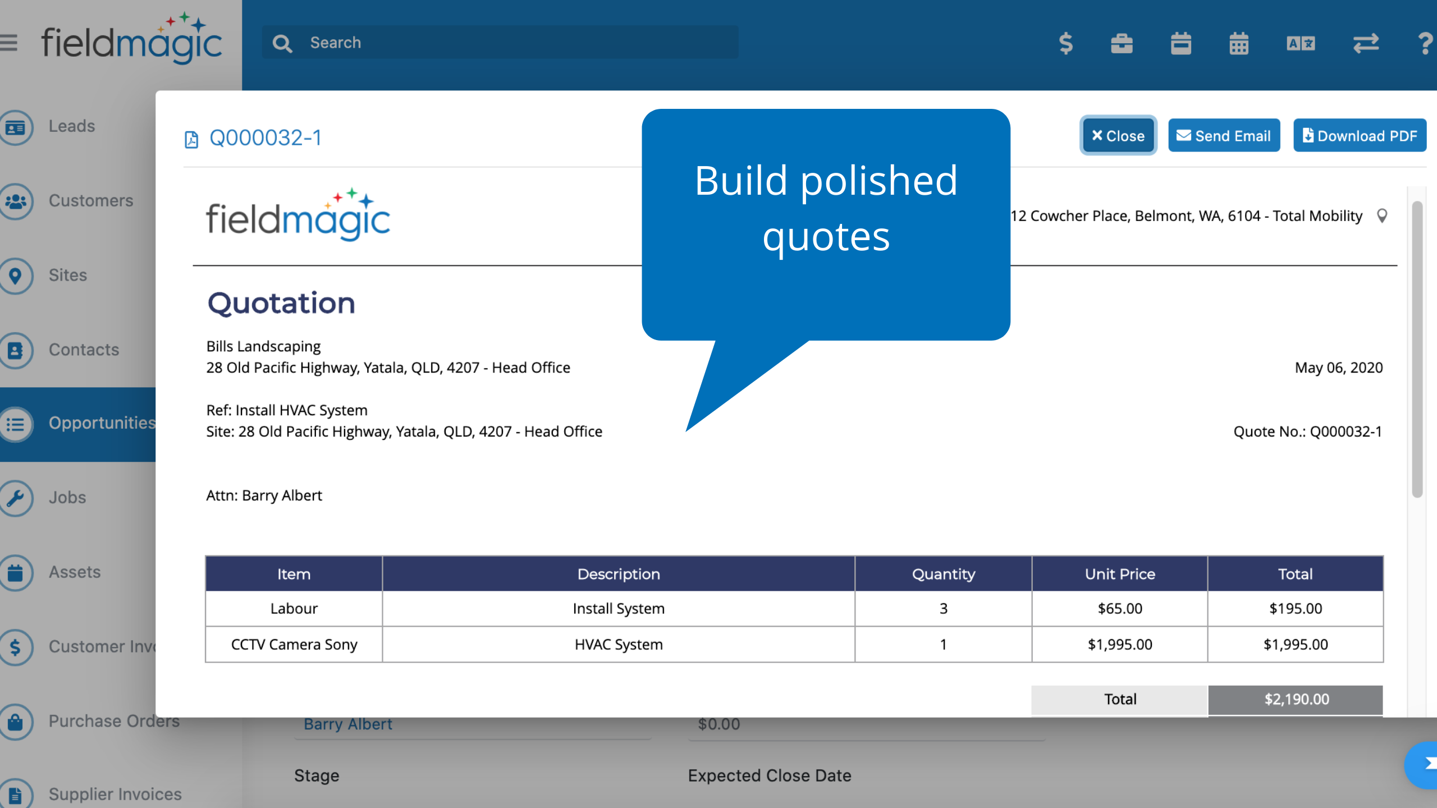Click the Labour item cell
This screenshot has width=1437, height=808.
(294, 609)
